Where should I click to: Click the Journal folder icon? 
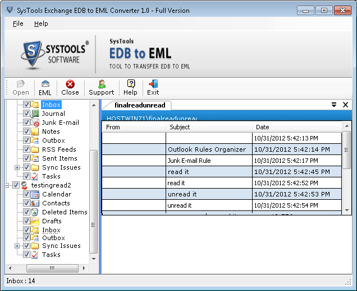tap(35, 114)
